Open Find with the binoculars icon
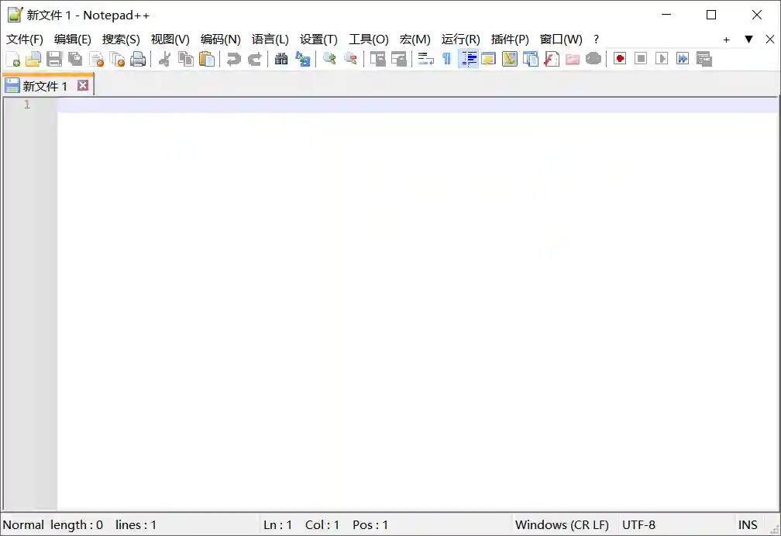The width and height of the screenshot is (781, 536). point(281,59)
